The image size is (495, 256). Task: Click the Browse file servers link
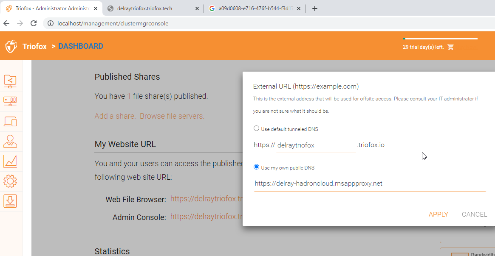pos(172,116)
